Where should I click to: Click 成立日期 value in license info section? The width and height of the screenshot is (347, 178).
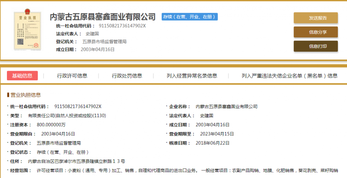tap(213, 125)
